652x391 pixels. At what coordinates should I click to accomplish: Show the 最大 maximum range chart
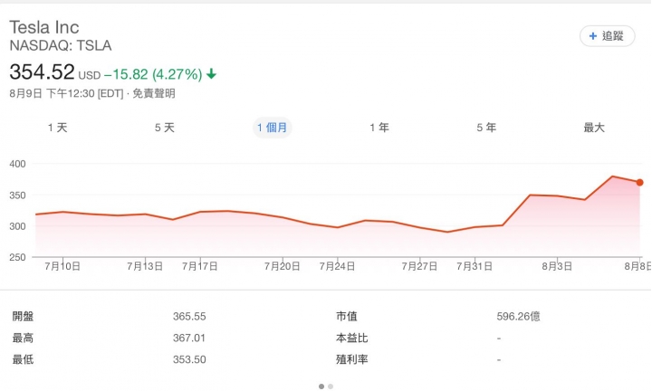pos(594,128)
